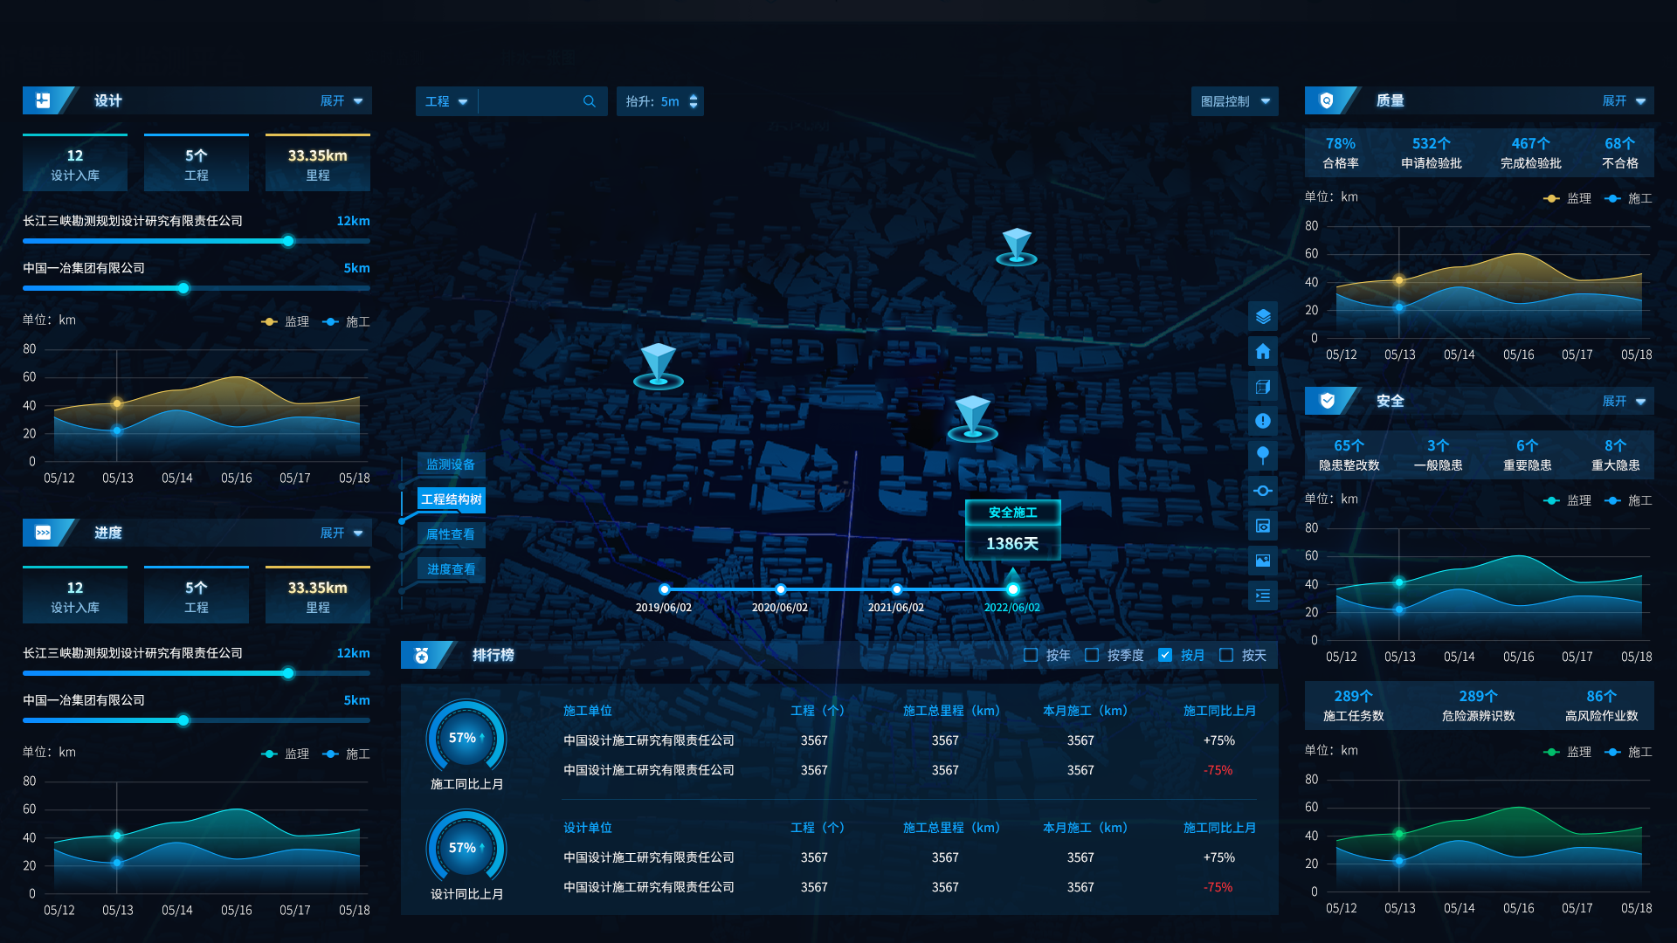The image size is (1677, 943).
Task: Uncheck the 按月 checkbox
Action: click(1165, 655)
